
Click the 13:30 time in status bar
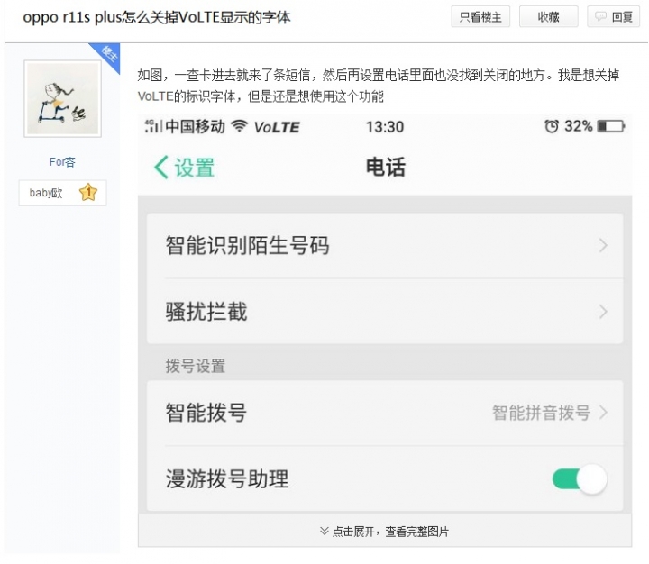385,127
